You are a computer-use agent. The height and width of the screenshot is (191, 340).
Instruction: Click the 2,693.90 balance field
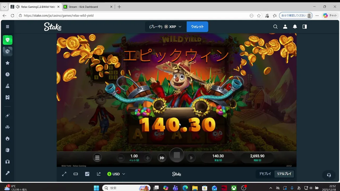(257, 158)
